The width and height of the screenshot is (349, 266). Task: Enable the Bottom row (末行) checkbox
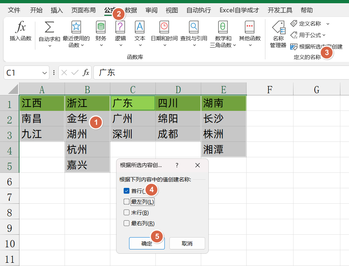(x=127, y=212)
